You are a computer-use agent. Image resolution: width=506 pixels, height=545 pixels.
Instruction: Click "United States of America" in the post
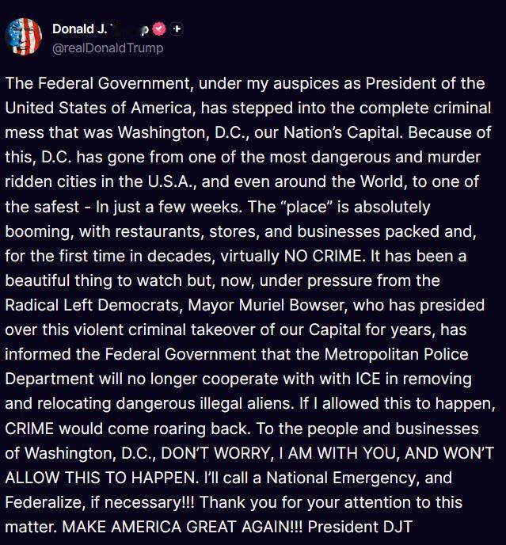click(98, 108)
